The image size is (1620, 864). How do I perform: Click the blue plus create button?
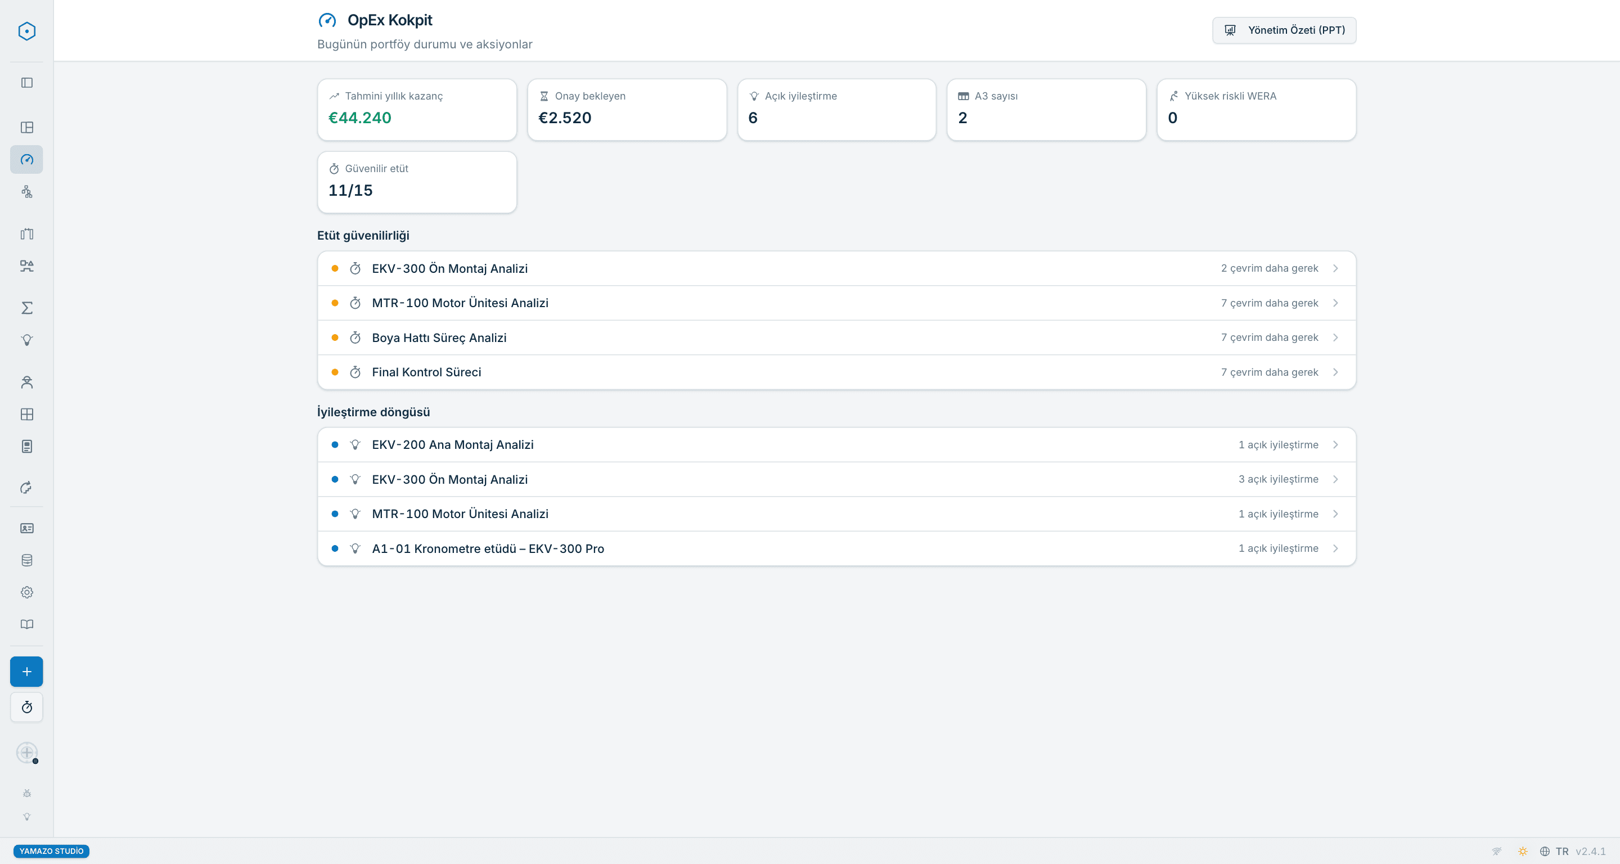(26, 672)
